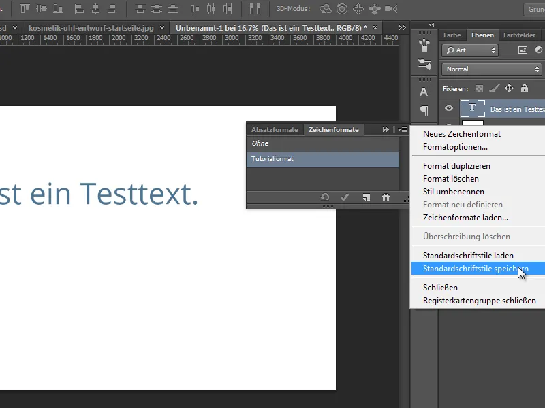Click the distribute right edges icon

coord(228,9)
